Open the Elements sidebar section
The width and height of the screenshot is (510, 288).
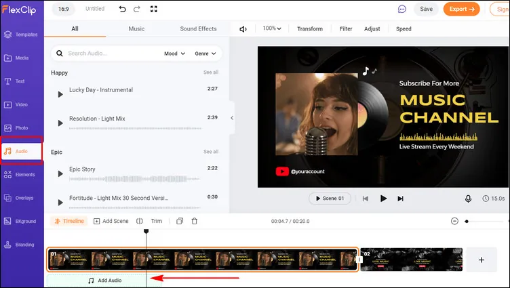click(x=20, y=175)
